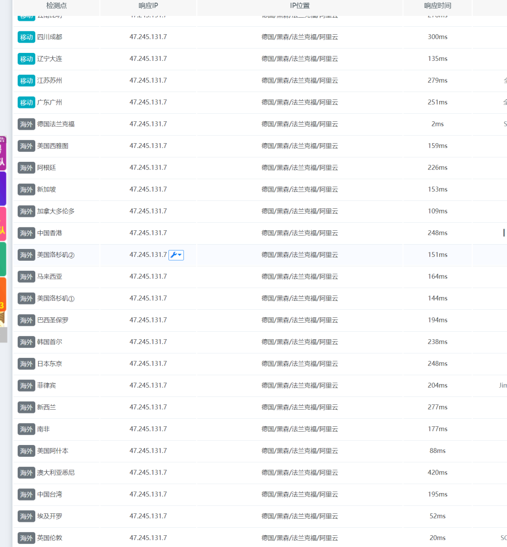Screen dimensions: 507x547
Task: Click the 移动 badge for 广东广州
Action: pyautogui.click(x=26, y=102)
